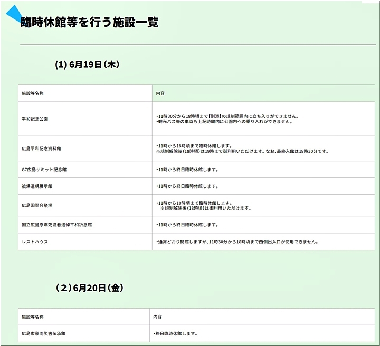This screenshot has height=346, width=380.
Task: Click the heading 臨時休館等を行う施設一覧
Action: (89, 22)
